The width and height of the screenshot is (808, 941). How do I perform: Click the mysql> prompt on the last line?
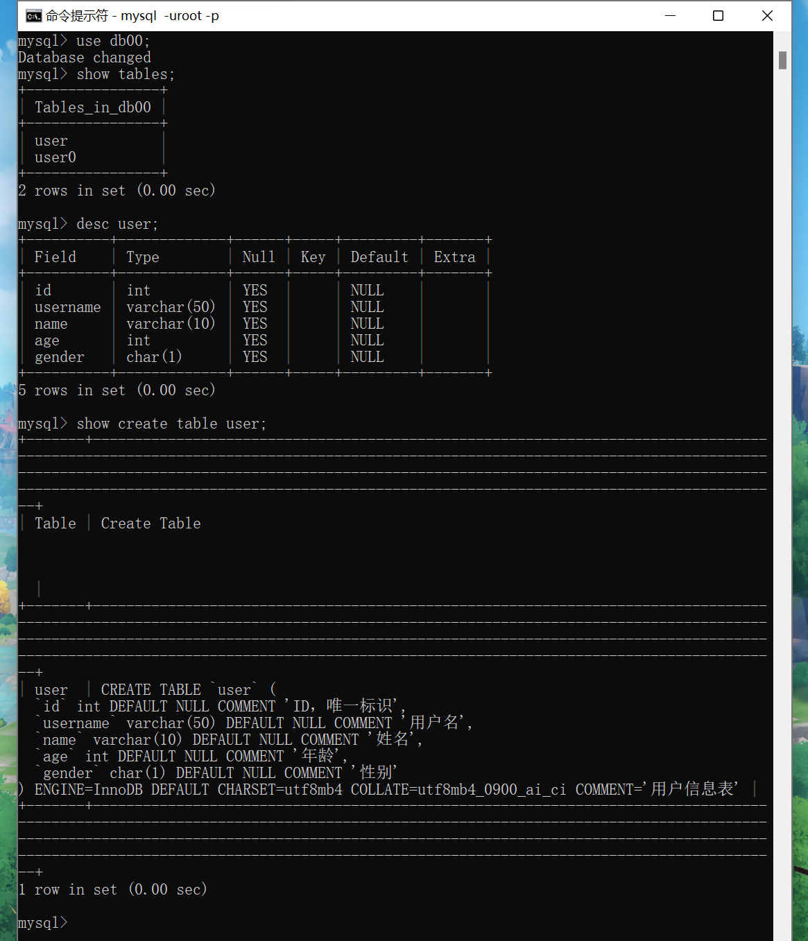click(x=42, y=922)
